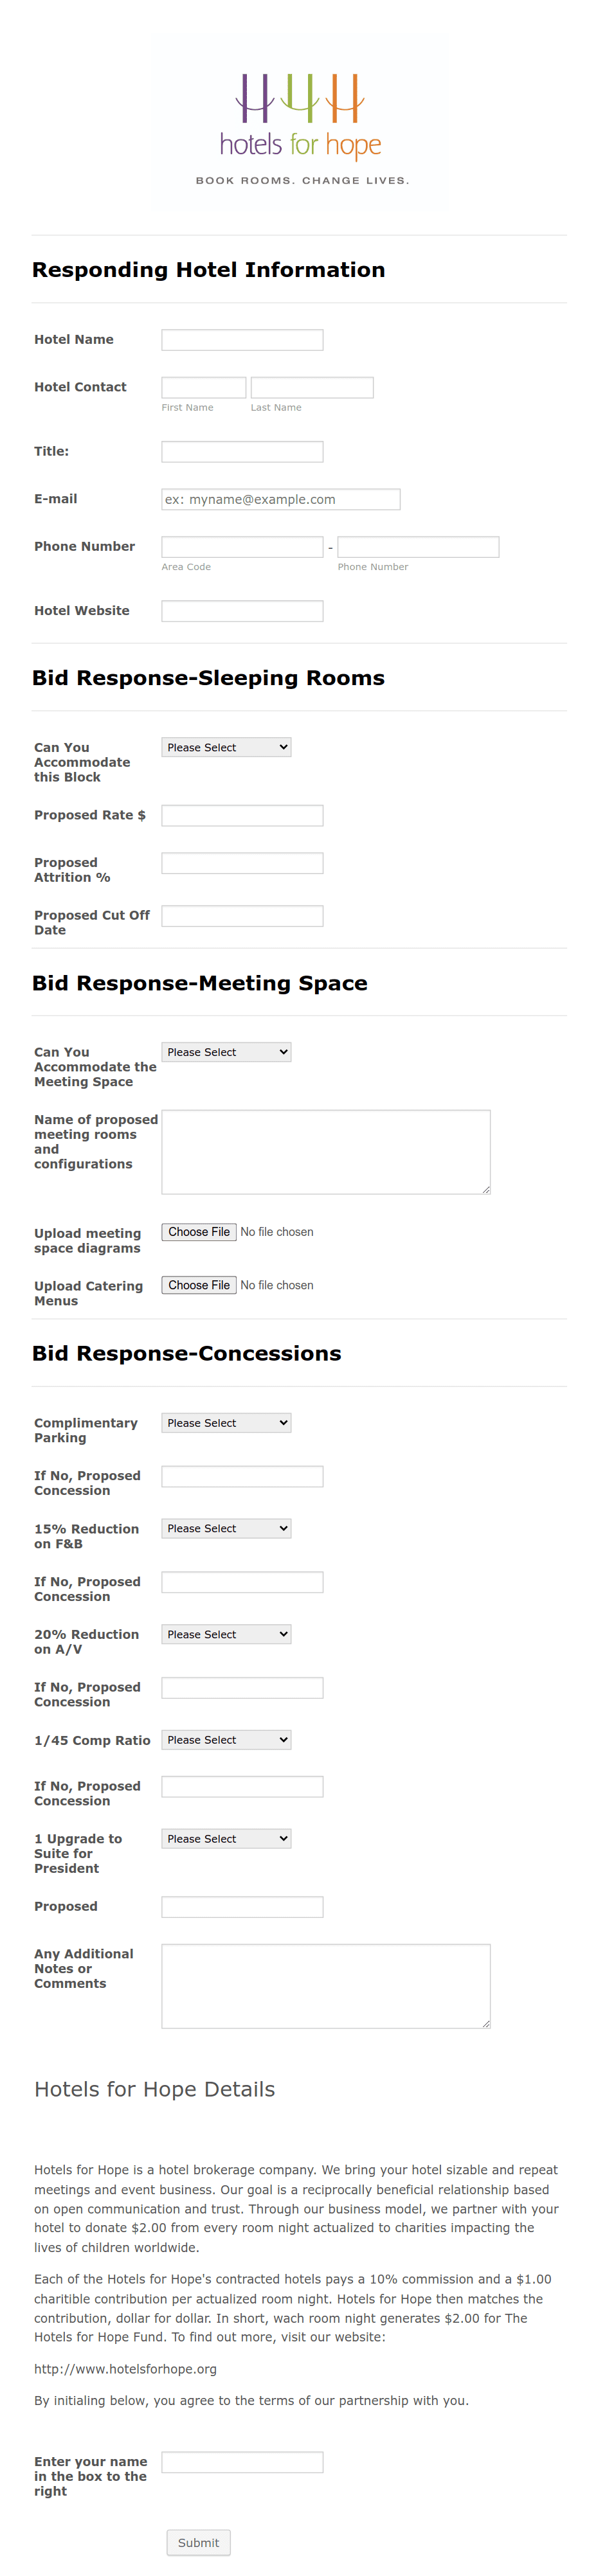Choose a file for Catering Menus
Screen dimensions: 598x2576
[199, 1285]
